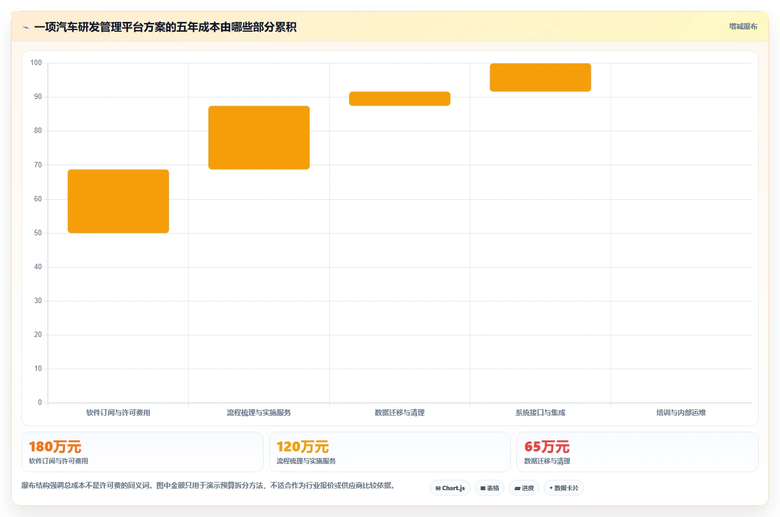Click the 增减瀑布 label in the header
This screenshot has width=780, height=517.
click(x=743, y=26)
